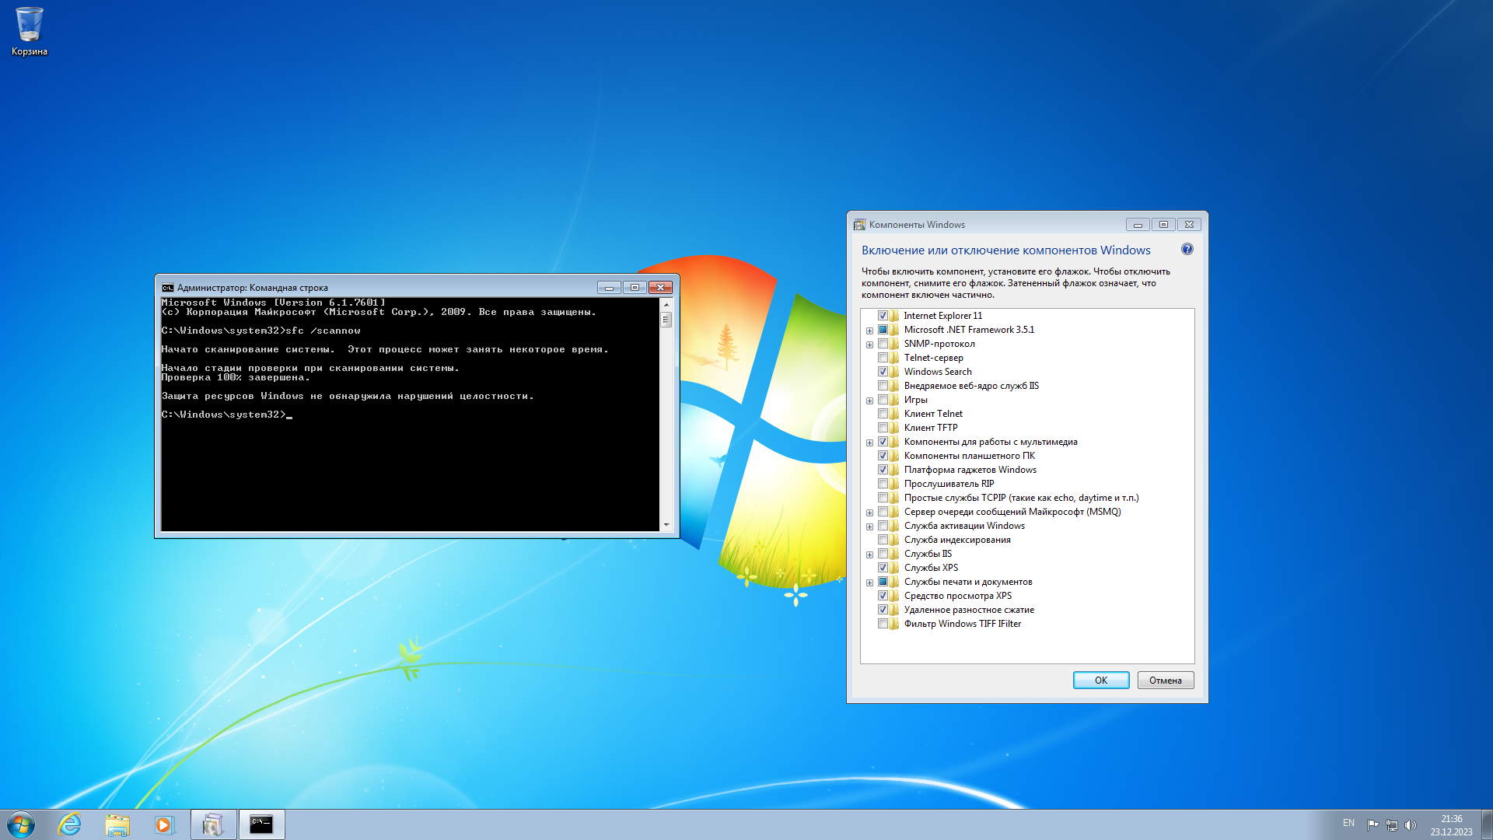Click the help question mark icon
The image size is (1493, 840).
coord(1187,250)
